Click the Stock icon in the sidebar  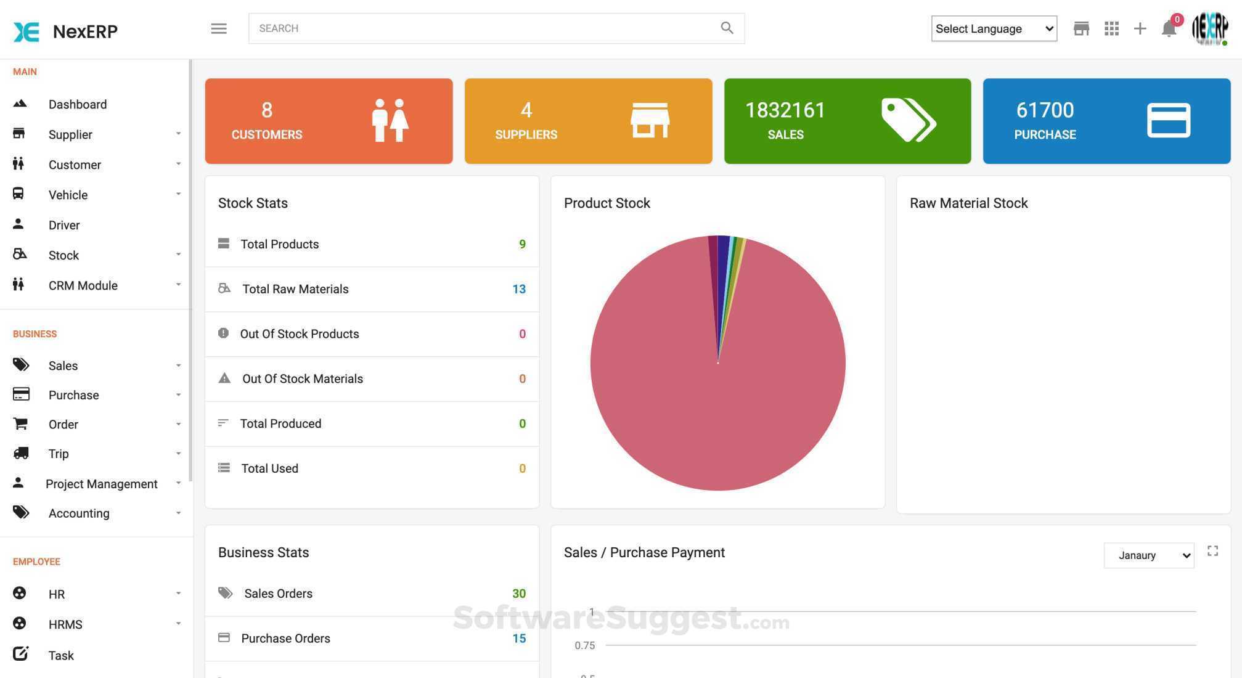(19, 255)
